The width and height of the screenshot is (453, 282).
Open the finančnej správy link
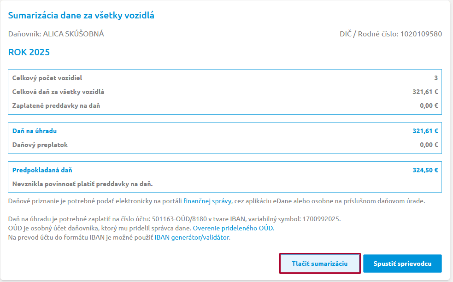pos(207,201)
